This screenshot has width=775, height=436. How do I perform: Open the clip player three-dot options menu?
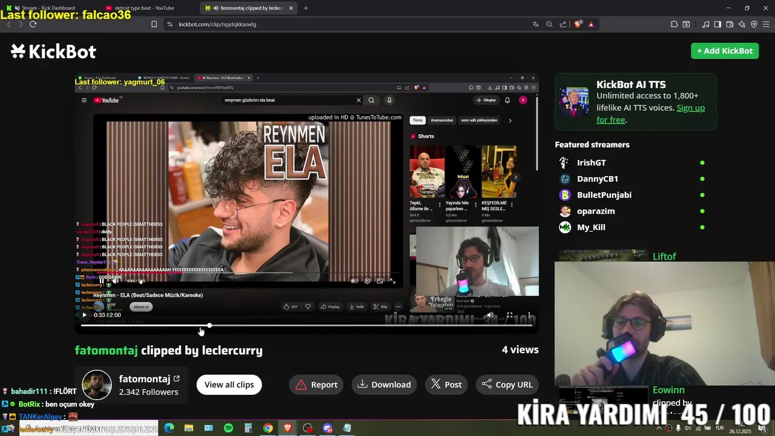tap(529, 315)
